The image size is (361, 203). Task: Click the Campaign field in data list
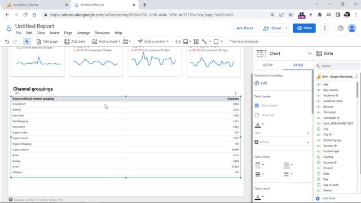(329, 112)
